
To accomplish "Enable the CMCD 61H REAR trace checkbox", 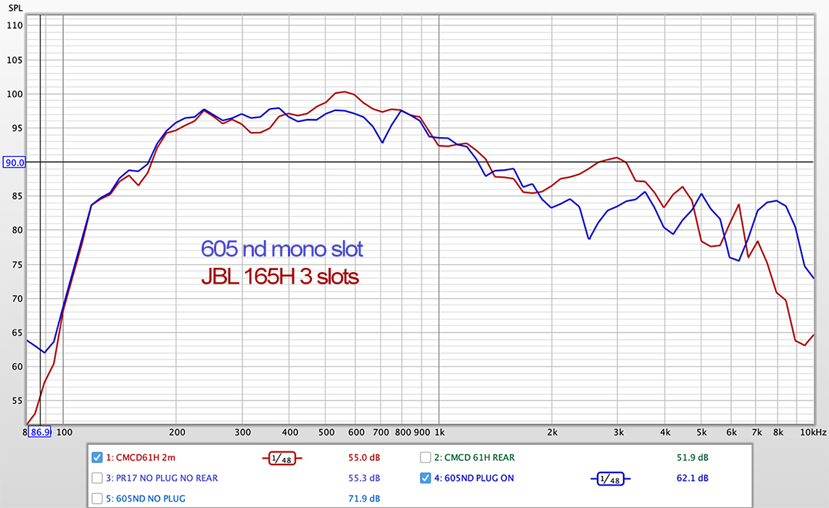I will coord(426,457).
